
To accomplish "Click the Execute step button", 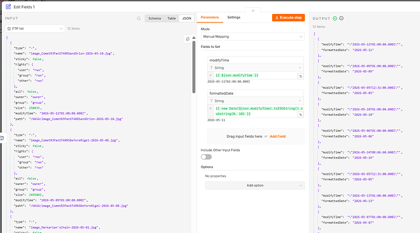I will coord(289,18).
